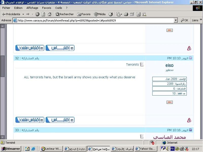
Task: Toggle the ON status badge under eiso
Action: click(170, 102)
